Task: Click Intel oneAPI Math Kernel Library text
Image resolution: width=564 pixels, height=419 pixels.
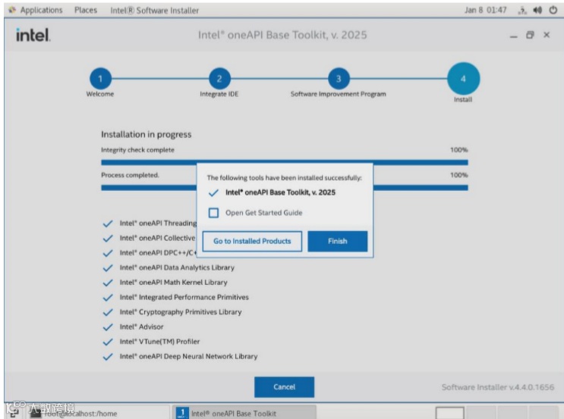Action: pos(173,282)
